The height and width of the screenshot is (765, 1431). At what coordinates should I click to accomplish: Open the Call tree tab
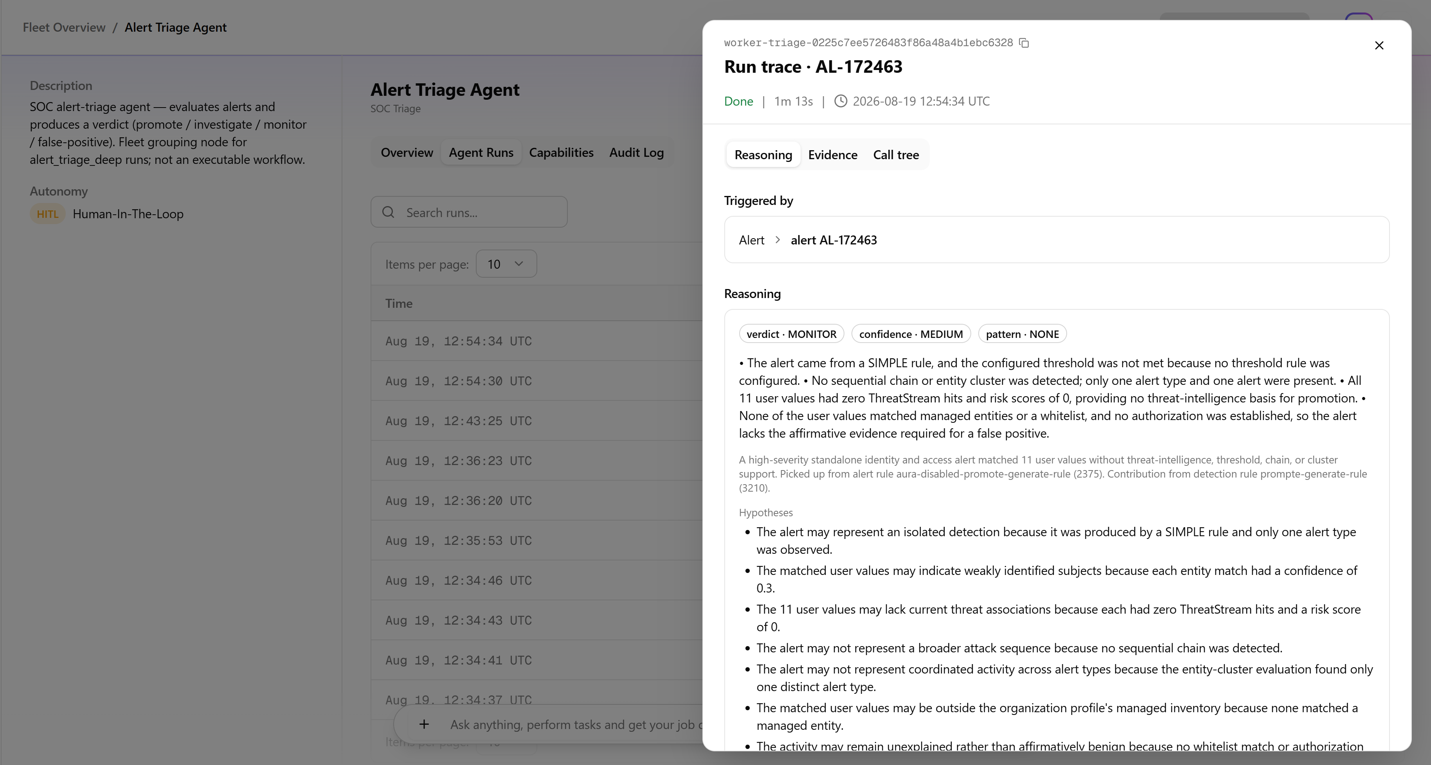click(x=895, y=154)
